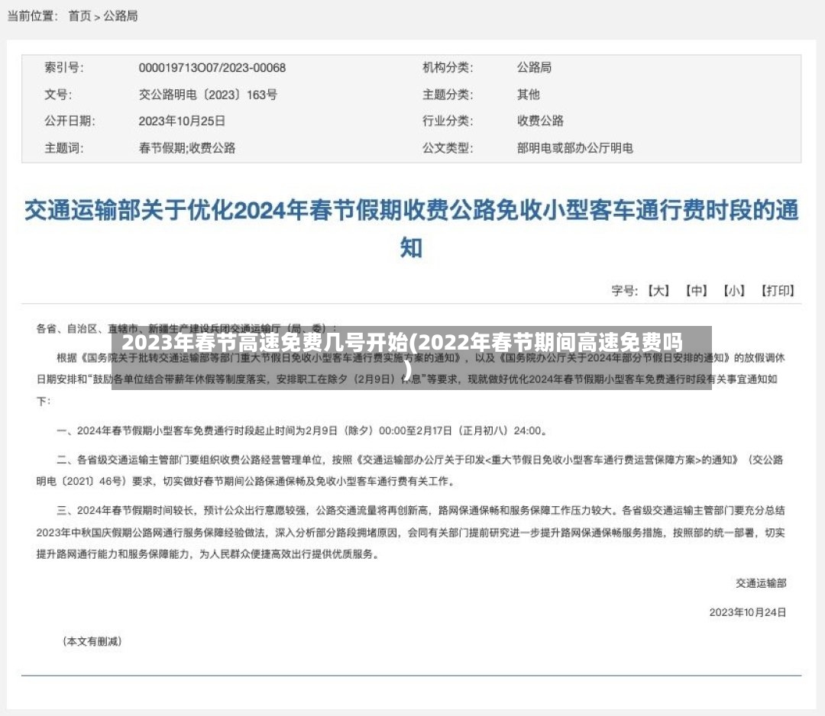This screenshot has width=825, height=716.
Task: Click paragraph 三 about long holiday traffic
Action: coord(410,532)
